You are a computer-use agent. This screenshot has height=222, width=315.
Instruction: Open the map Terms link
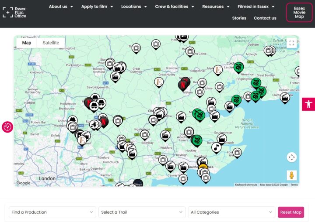click(x=294, y=185)
